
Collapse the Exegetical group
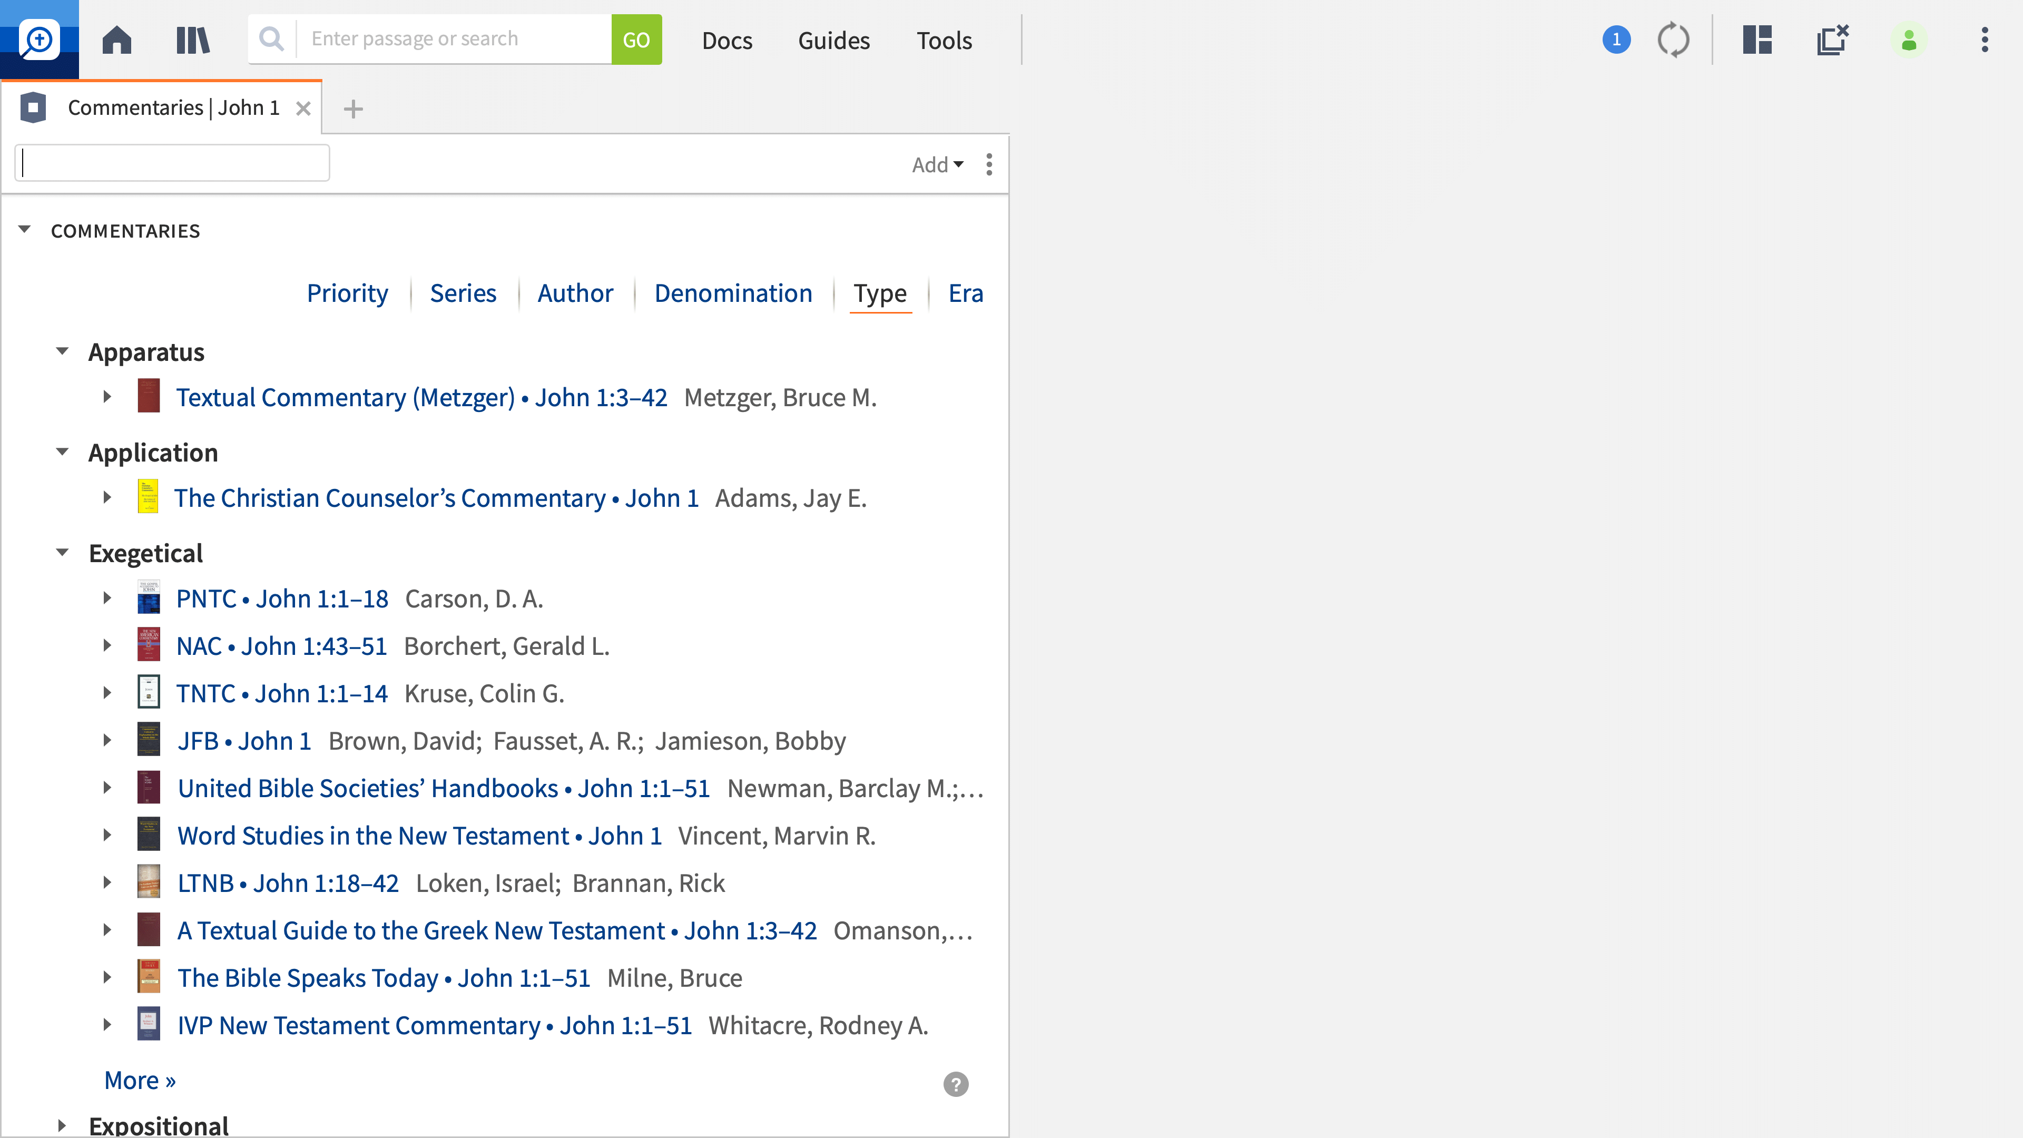(x=63, y=552)
